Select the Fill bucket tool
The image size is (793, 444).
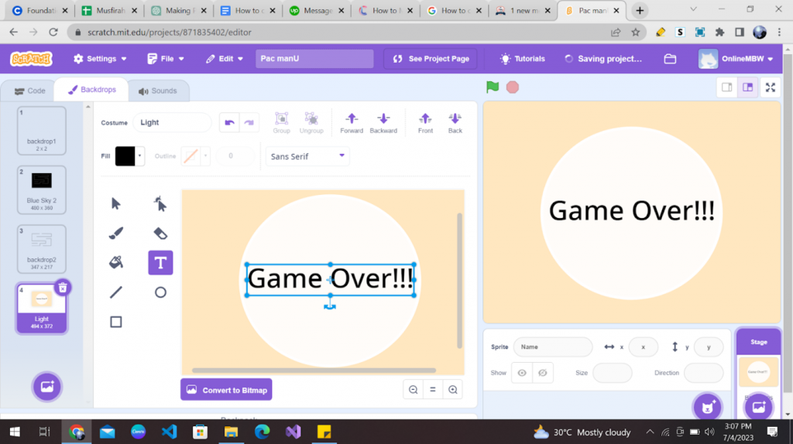click(x=116, y=263)
